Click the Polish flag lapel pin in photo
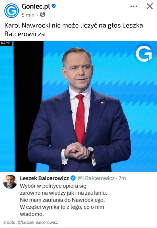Screen dimensions: 157x228 (102, 103)
